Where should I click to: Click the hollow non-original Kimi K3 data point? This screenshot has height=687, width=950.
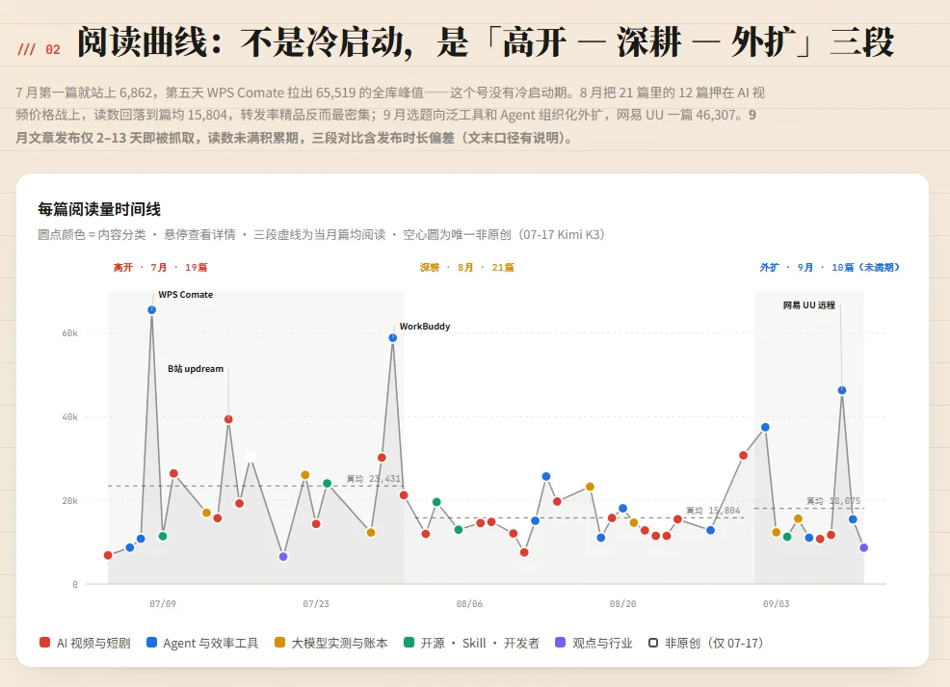(251, 456)
